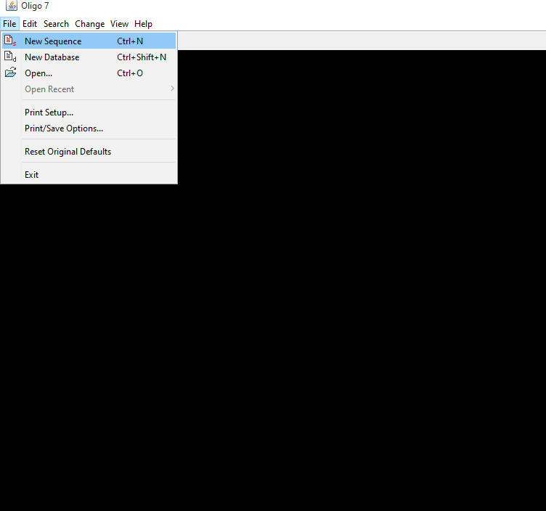Viewport: 546px width, 511px height.
Task: Open the Edit menu
Action: click(x=30, y=24)
